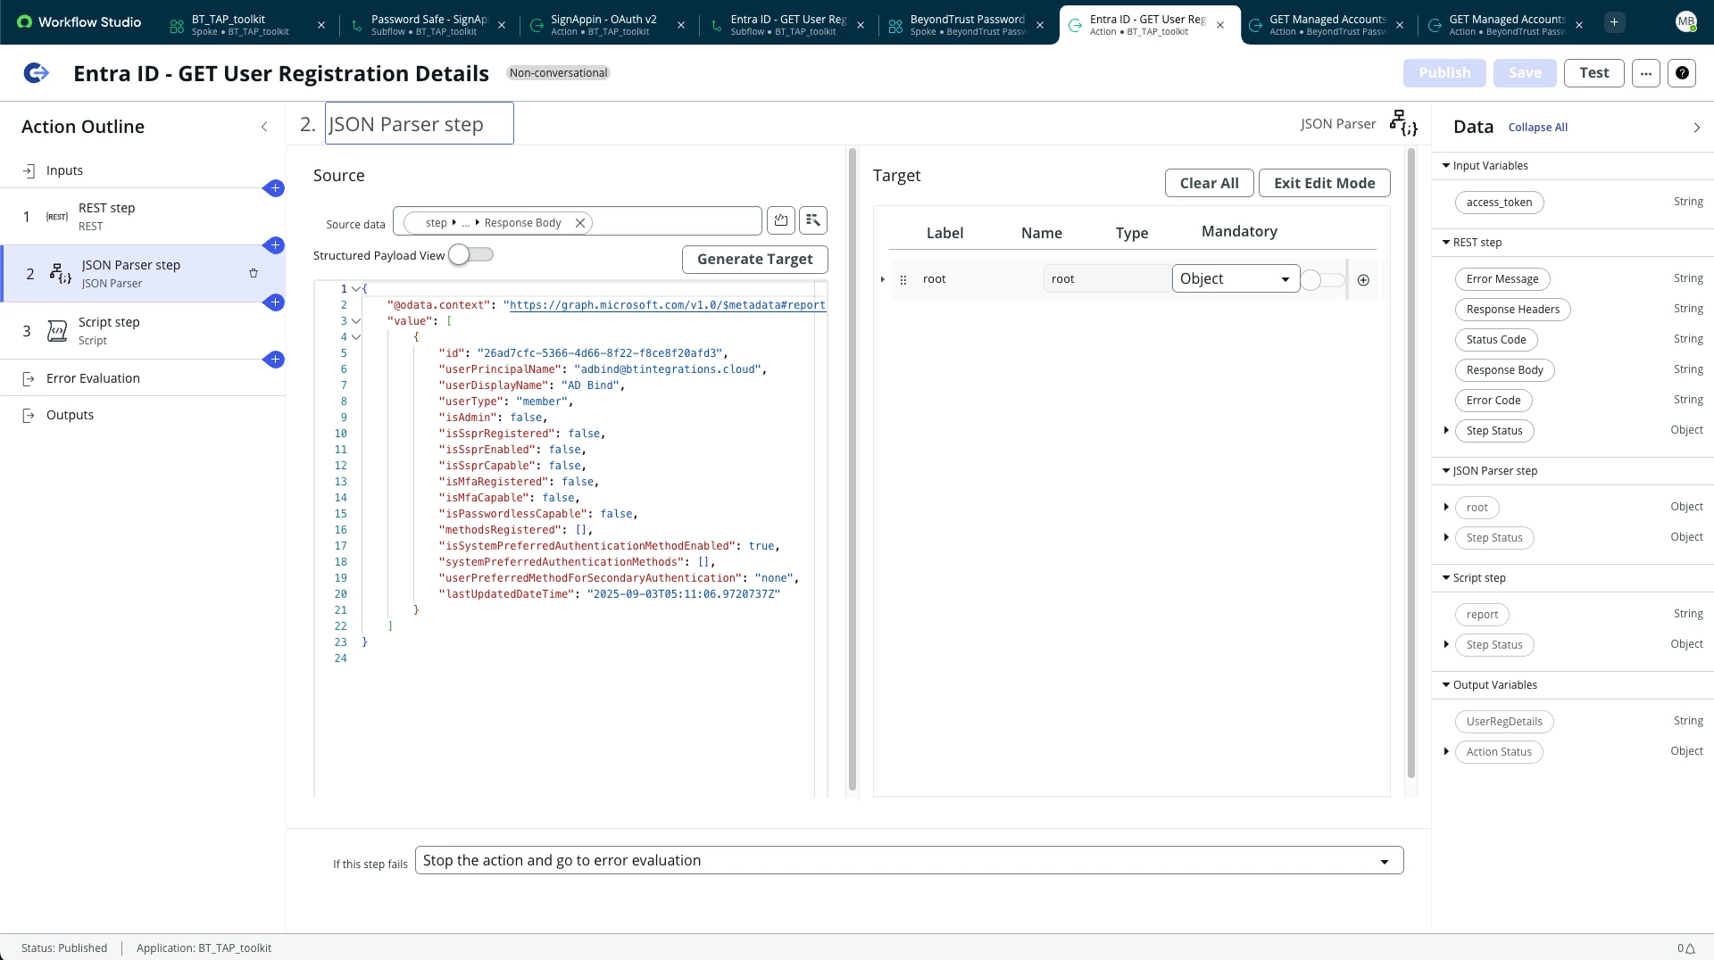Collapse the Action Outline panel chevron

pyautogui.click(x=264, y=127)
